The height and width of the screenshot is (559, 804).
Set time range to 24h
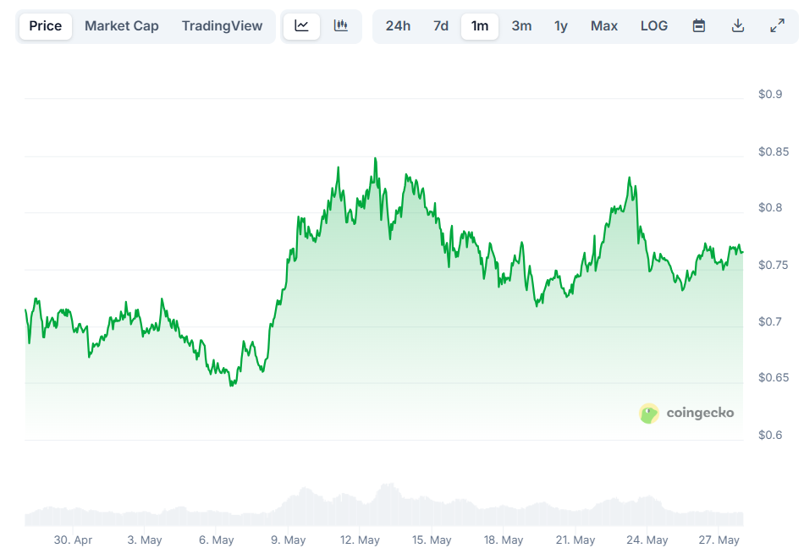pyautogui.click(x=398, y=26)
